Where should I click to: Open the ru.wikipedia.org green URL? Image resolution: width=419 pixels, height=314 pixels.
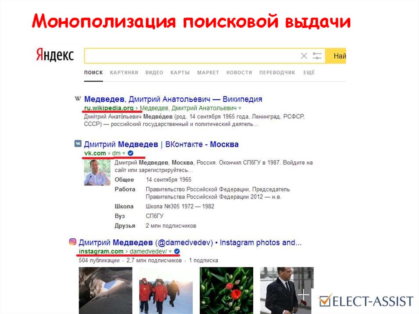pyautogui.click(x=109, y=108)
